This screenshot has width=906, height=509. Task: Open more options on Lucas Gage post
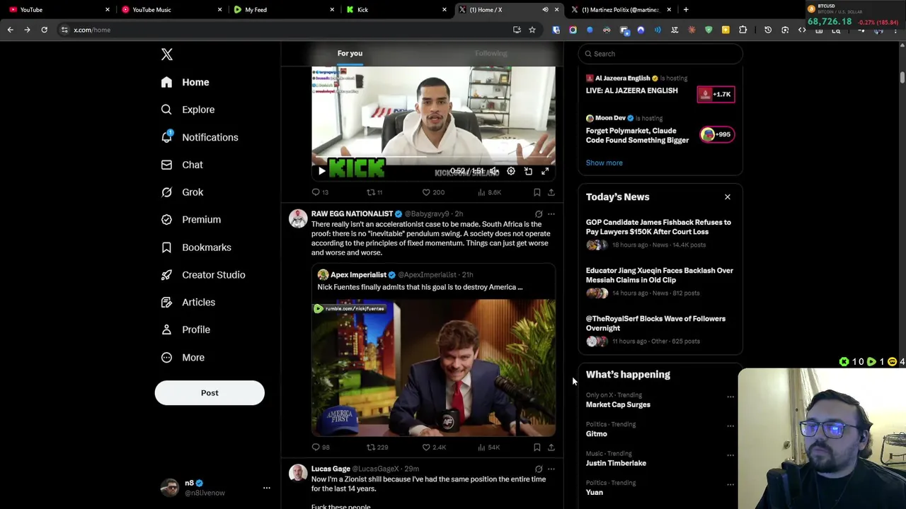551,469
